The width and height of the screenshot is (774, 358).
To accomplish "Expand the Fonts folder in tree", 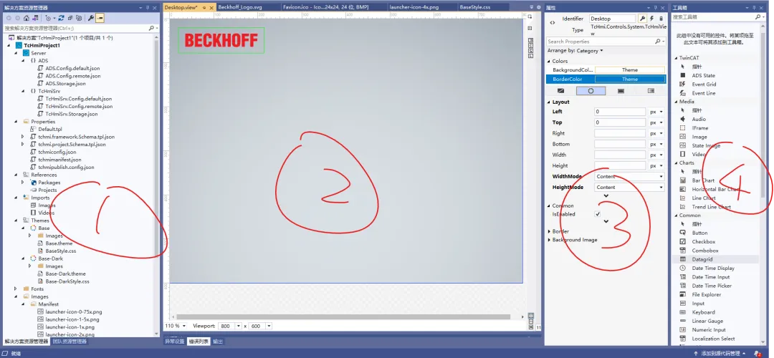I will tap(16, 289).
